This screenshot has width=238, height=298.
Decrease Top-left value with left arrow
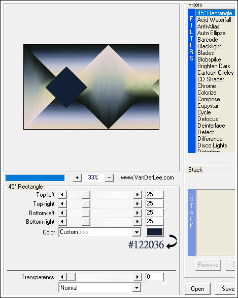[62, 195]
